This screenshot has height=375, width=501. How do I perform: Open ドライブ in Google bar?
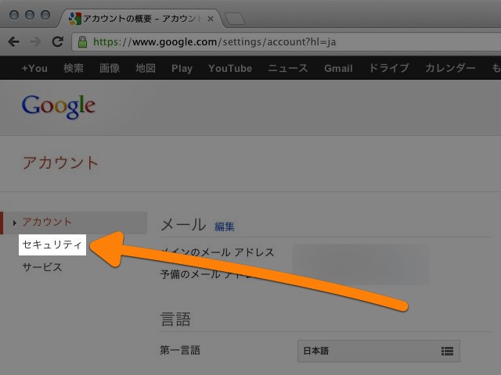pos(389,68)
